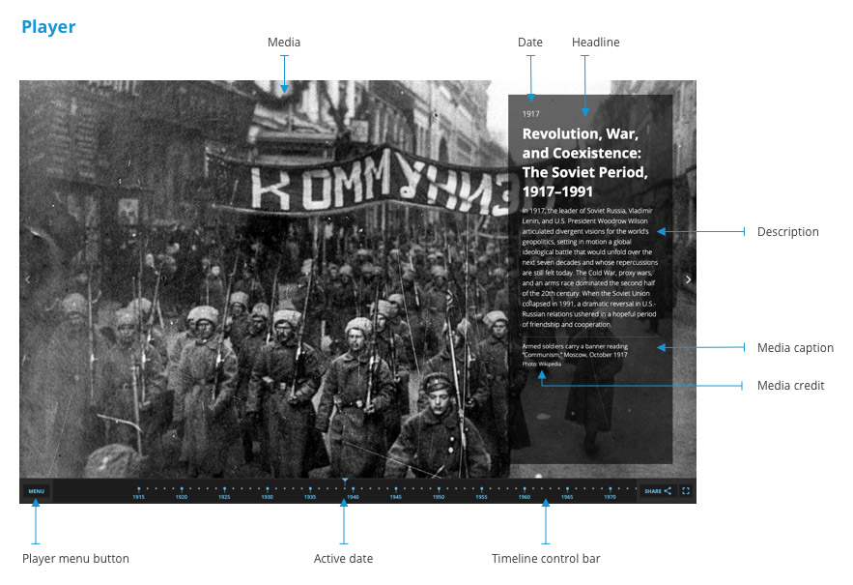Select the 1915 year label on timeline
The image size is (853, 585).
138,496
